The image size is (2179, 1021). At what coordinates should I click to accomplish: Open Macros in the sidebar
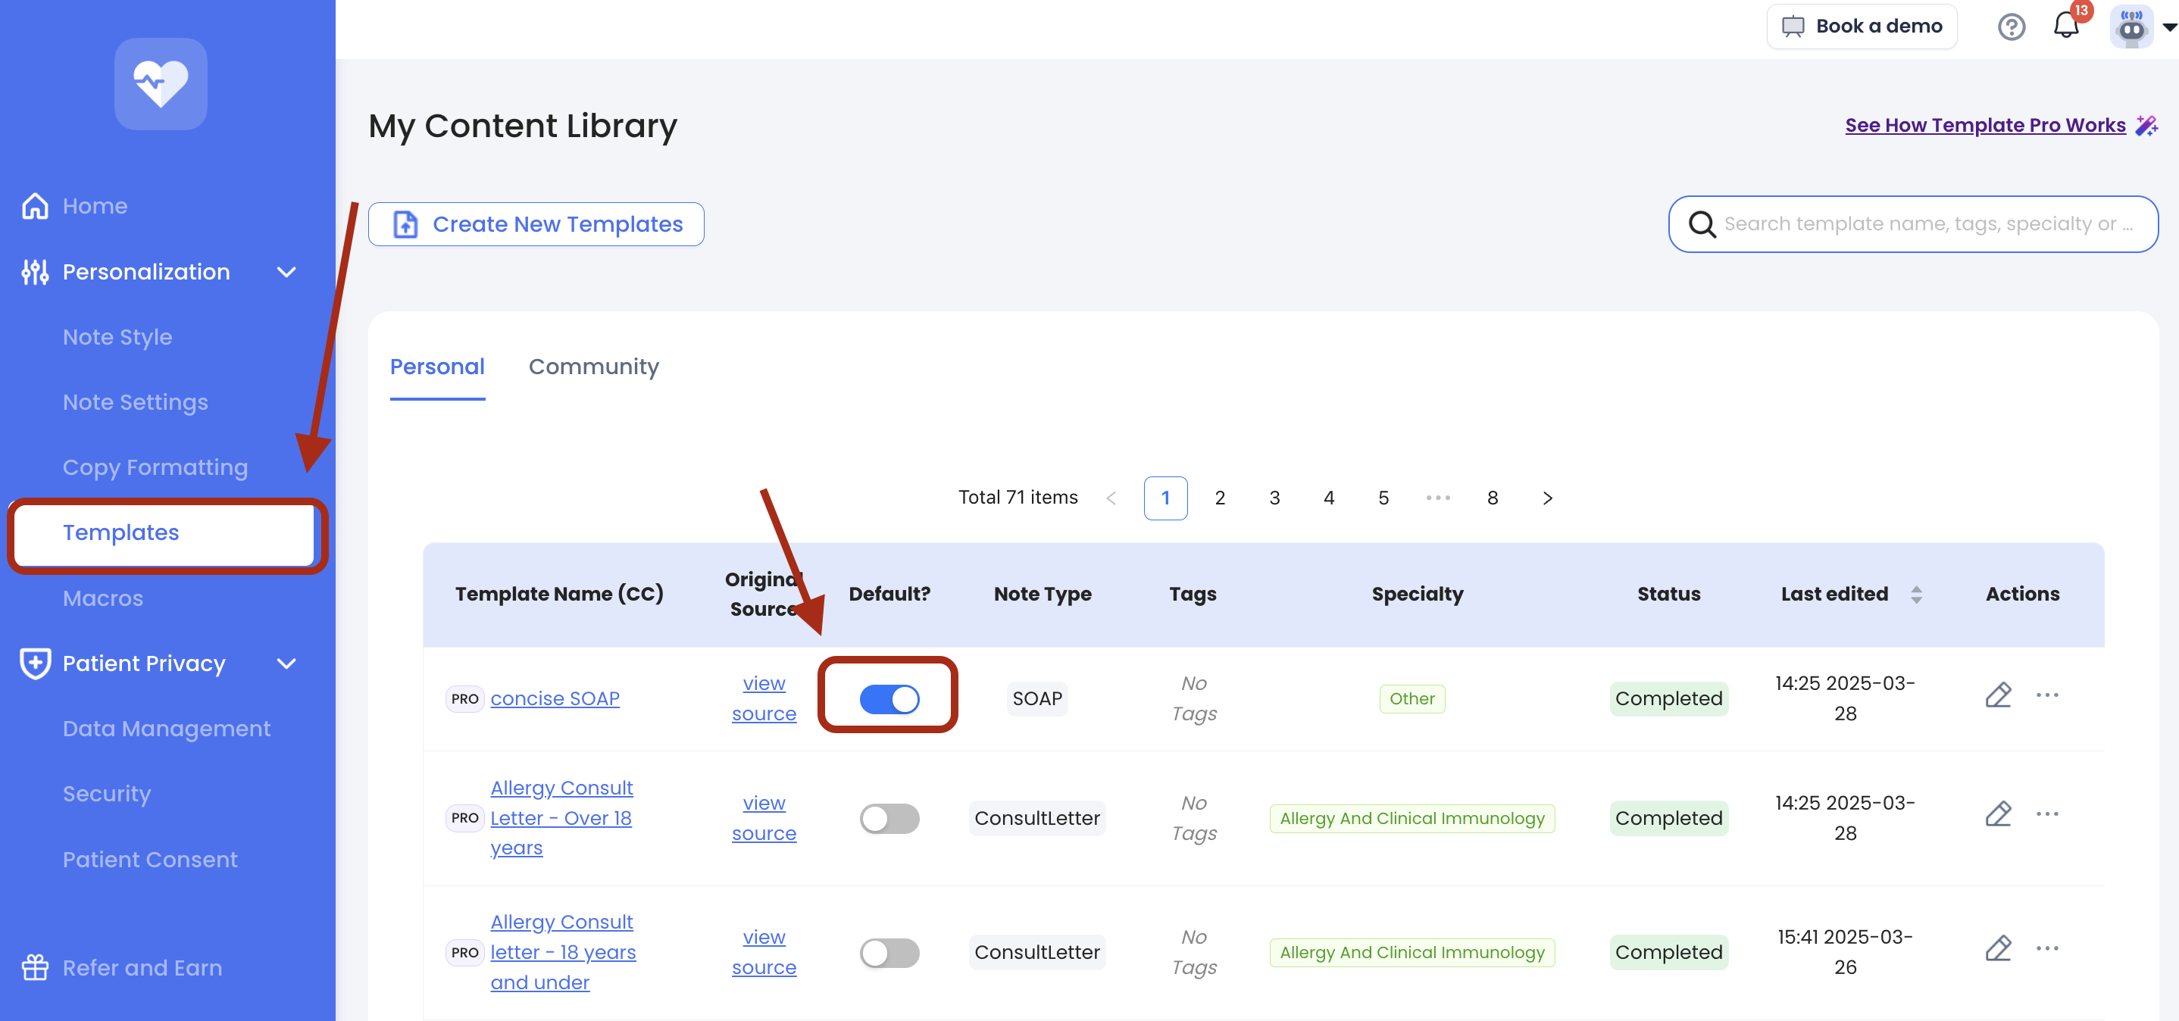pyautogui.click(x=102, y=598)
